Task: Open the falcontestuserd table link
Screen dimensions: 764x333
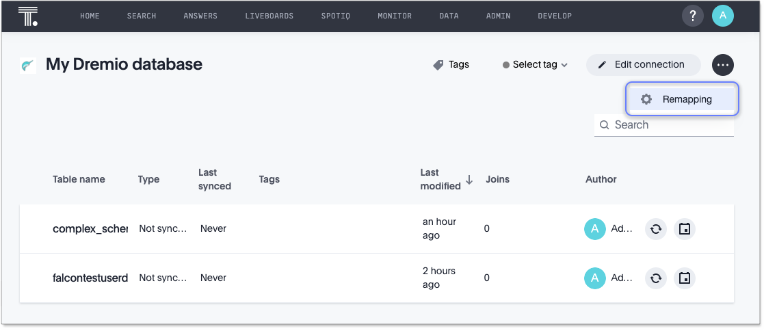Action: click(90, 278)
